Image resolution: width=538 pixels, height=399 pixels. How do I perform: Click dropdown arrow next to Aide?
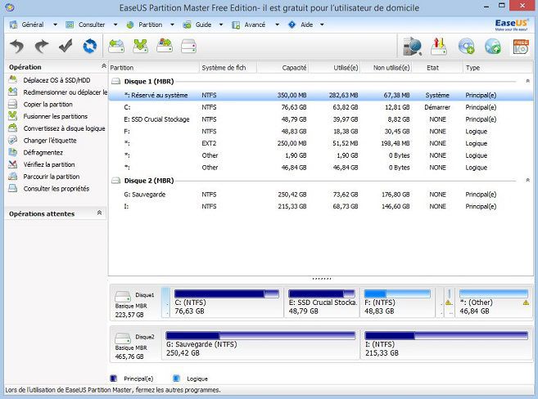[x=322, y=25]
